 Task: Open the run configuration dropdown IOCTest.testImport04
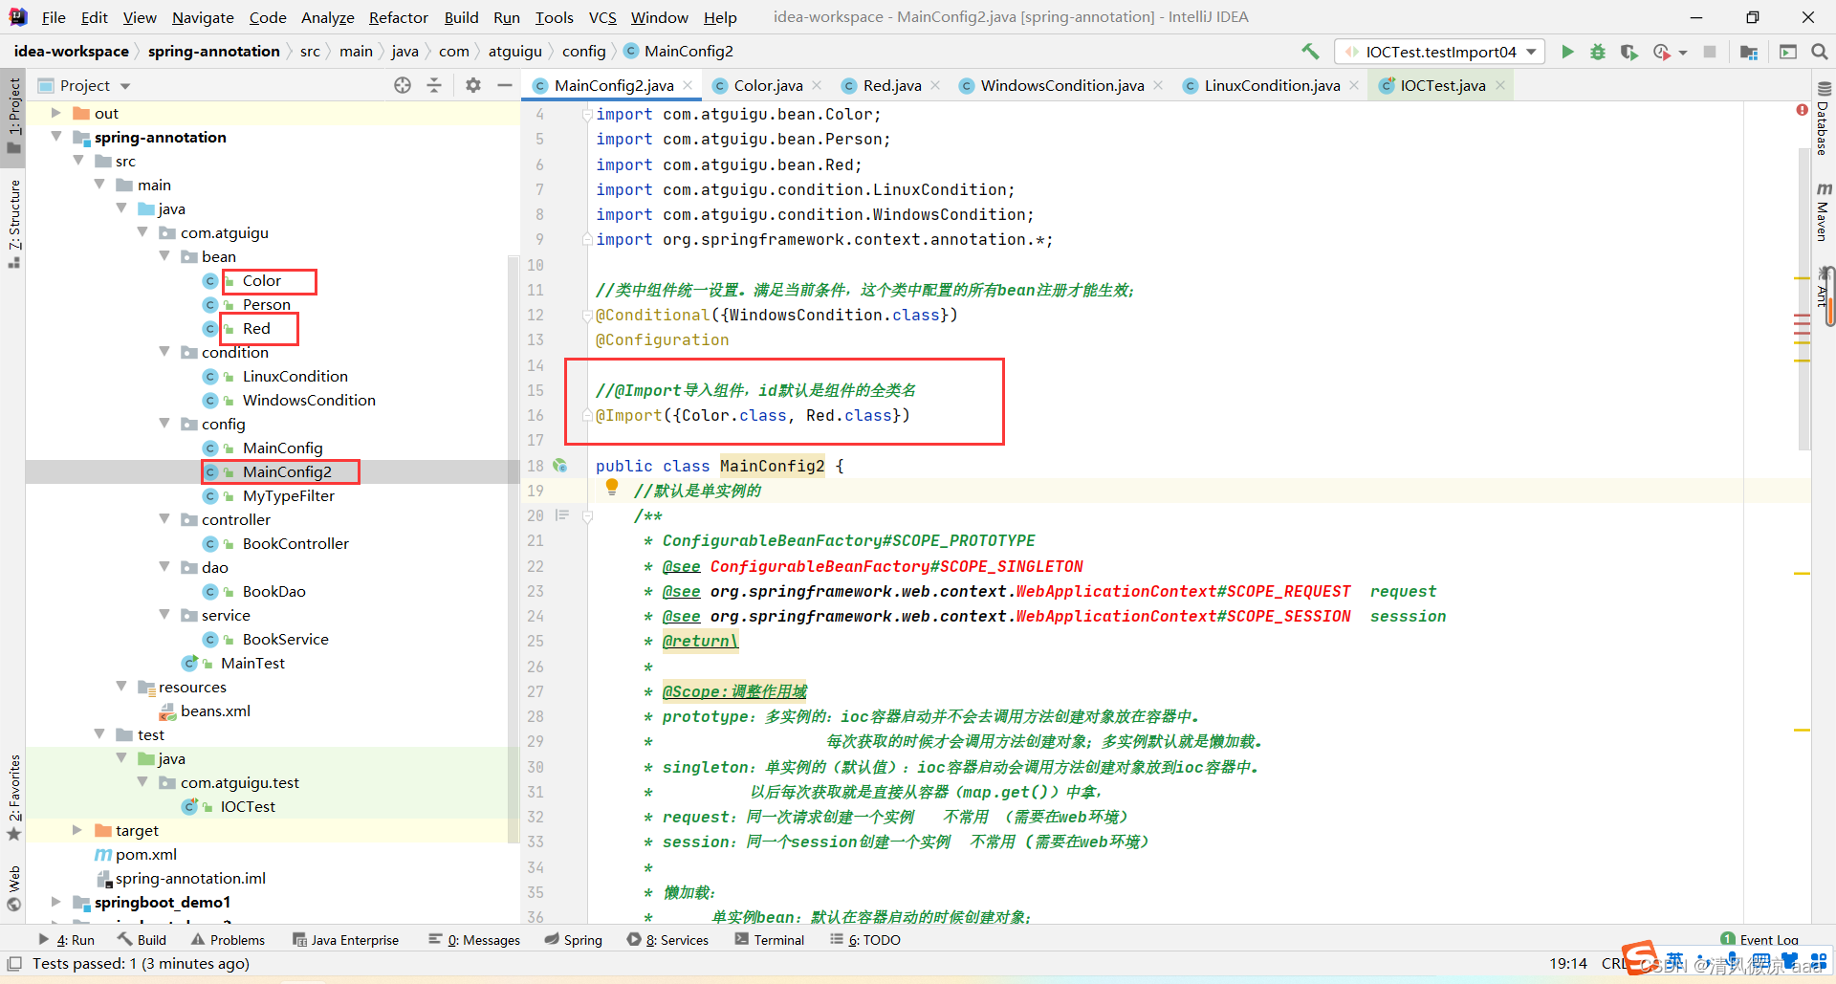tap(1441, 52)
